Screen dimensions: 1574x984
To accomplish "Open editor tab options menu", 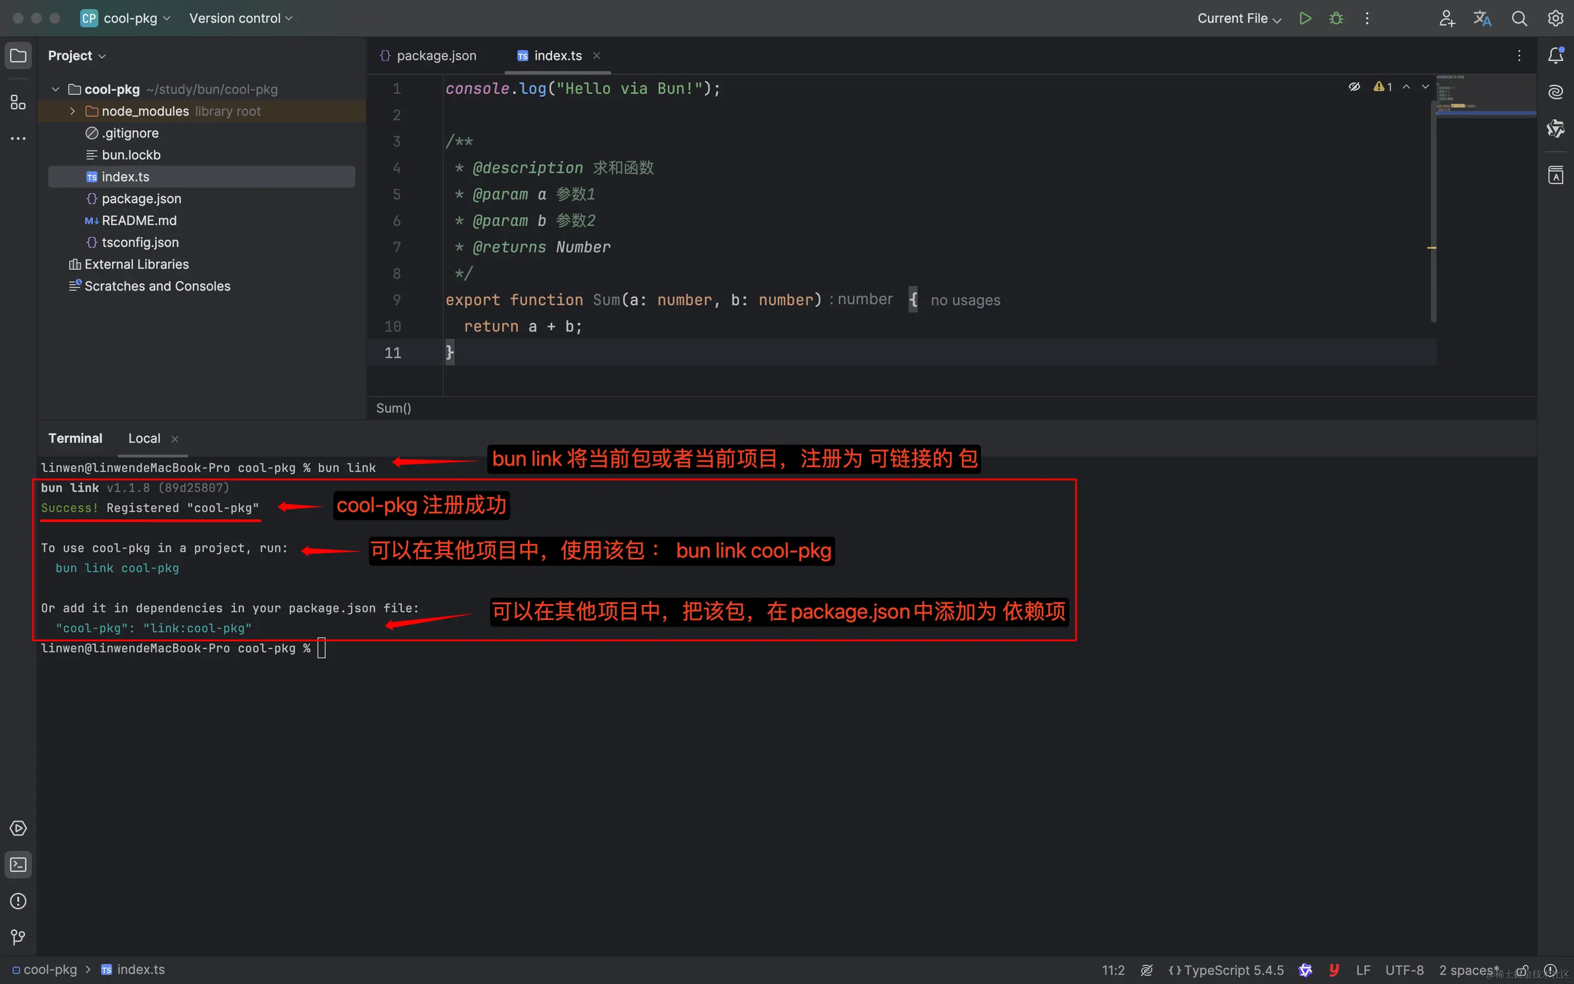I will tap(1519, 56).
